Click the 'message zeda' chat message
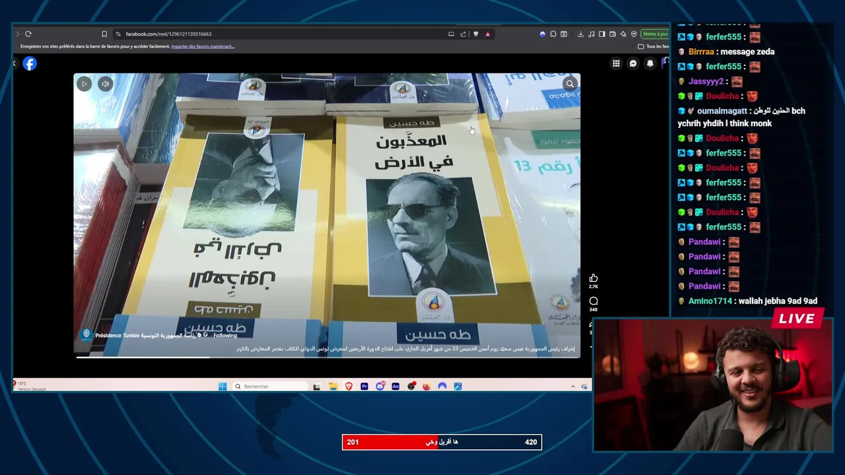The image size is (845, 475). tap(747, 51)
